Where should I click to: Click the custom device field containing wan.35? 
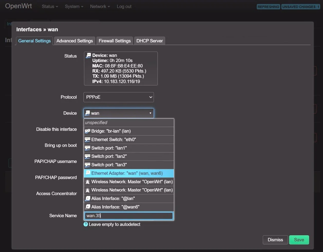tap(129, 216)
